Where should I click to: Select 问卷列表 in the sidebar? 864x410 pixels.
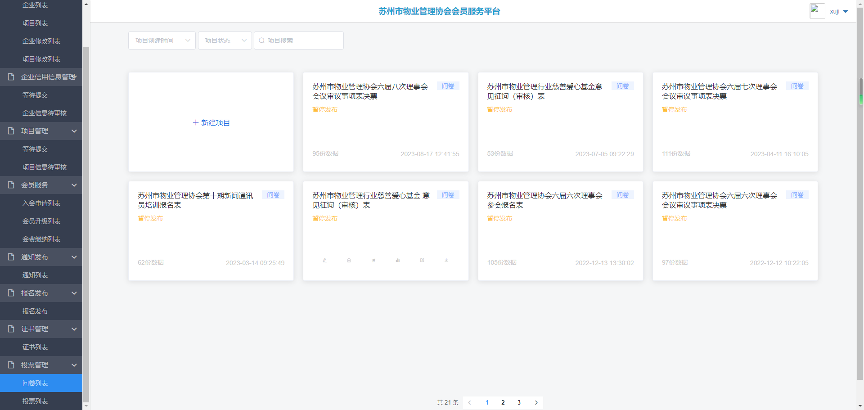[x=41, y=383]
